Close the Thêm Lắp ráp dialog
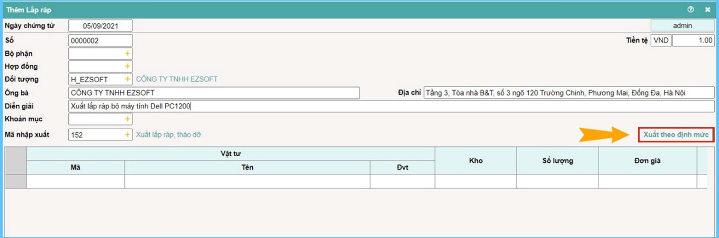 [708, 9]
